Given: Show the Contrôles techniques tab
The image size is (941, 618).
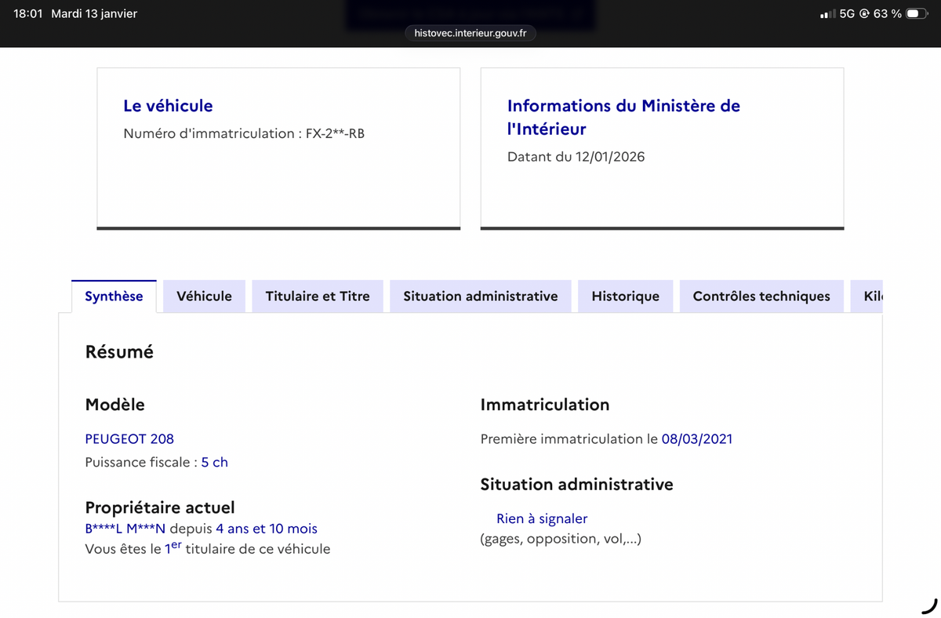Looking at the screenshot, I should click(x=761, y=296).
